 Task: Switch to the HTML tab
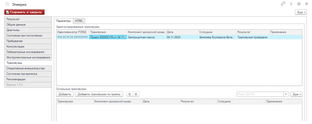click(x=79, y=21)
